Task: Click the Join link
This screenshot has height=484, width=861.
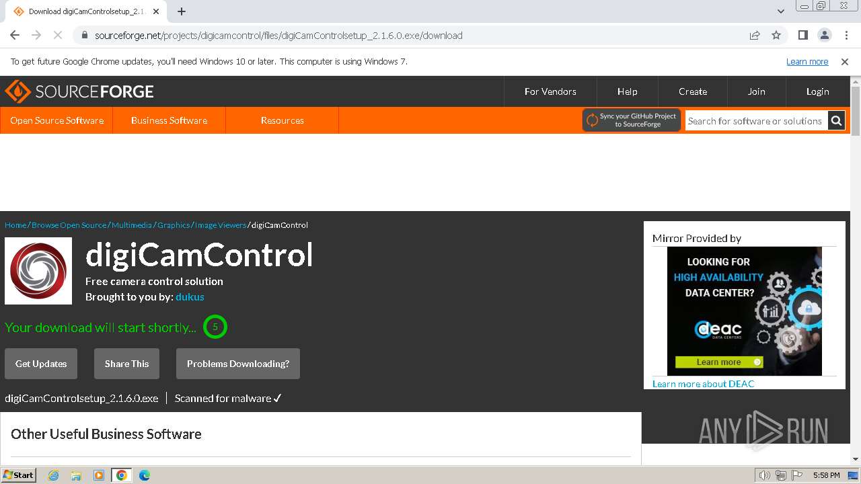Action: (x=756, y=91)
